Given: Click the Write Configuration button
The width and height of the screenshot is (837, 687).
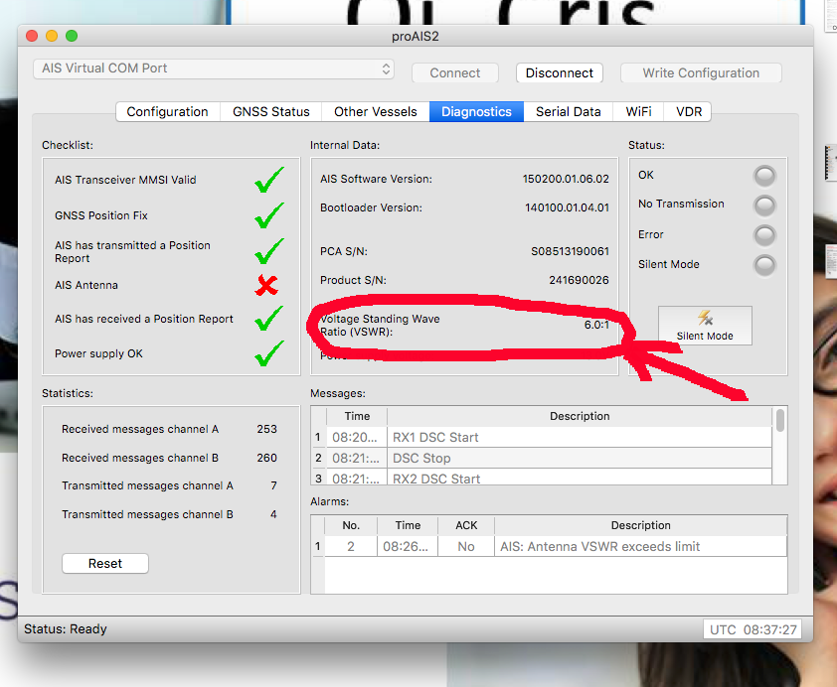Looking at the screenshot, I should (x=701, y=73).
